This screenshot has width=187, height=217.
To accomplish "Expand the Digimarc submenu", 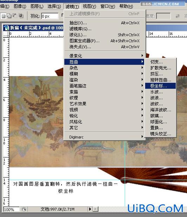I will point(104,137).
